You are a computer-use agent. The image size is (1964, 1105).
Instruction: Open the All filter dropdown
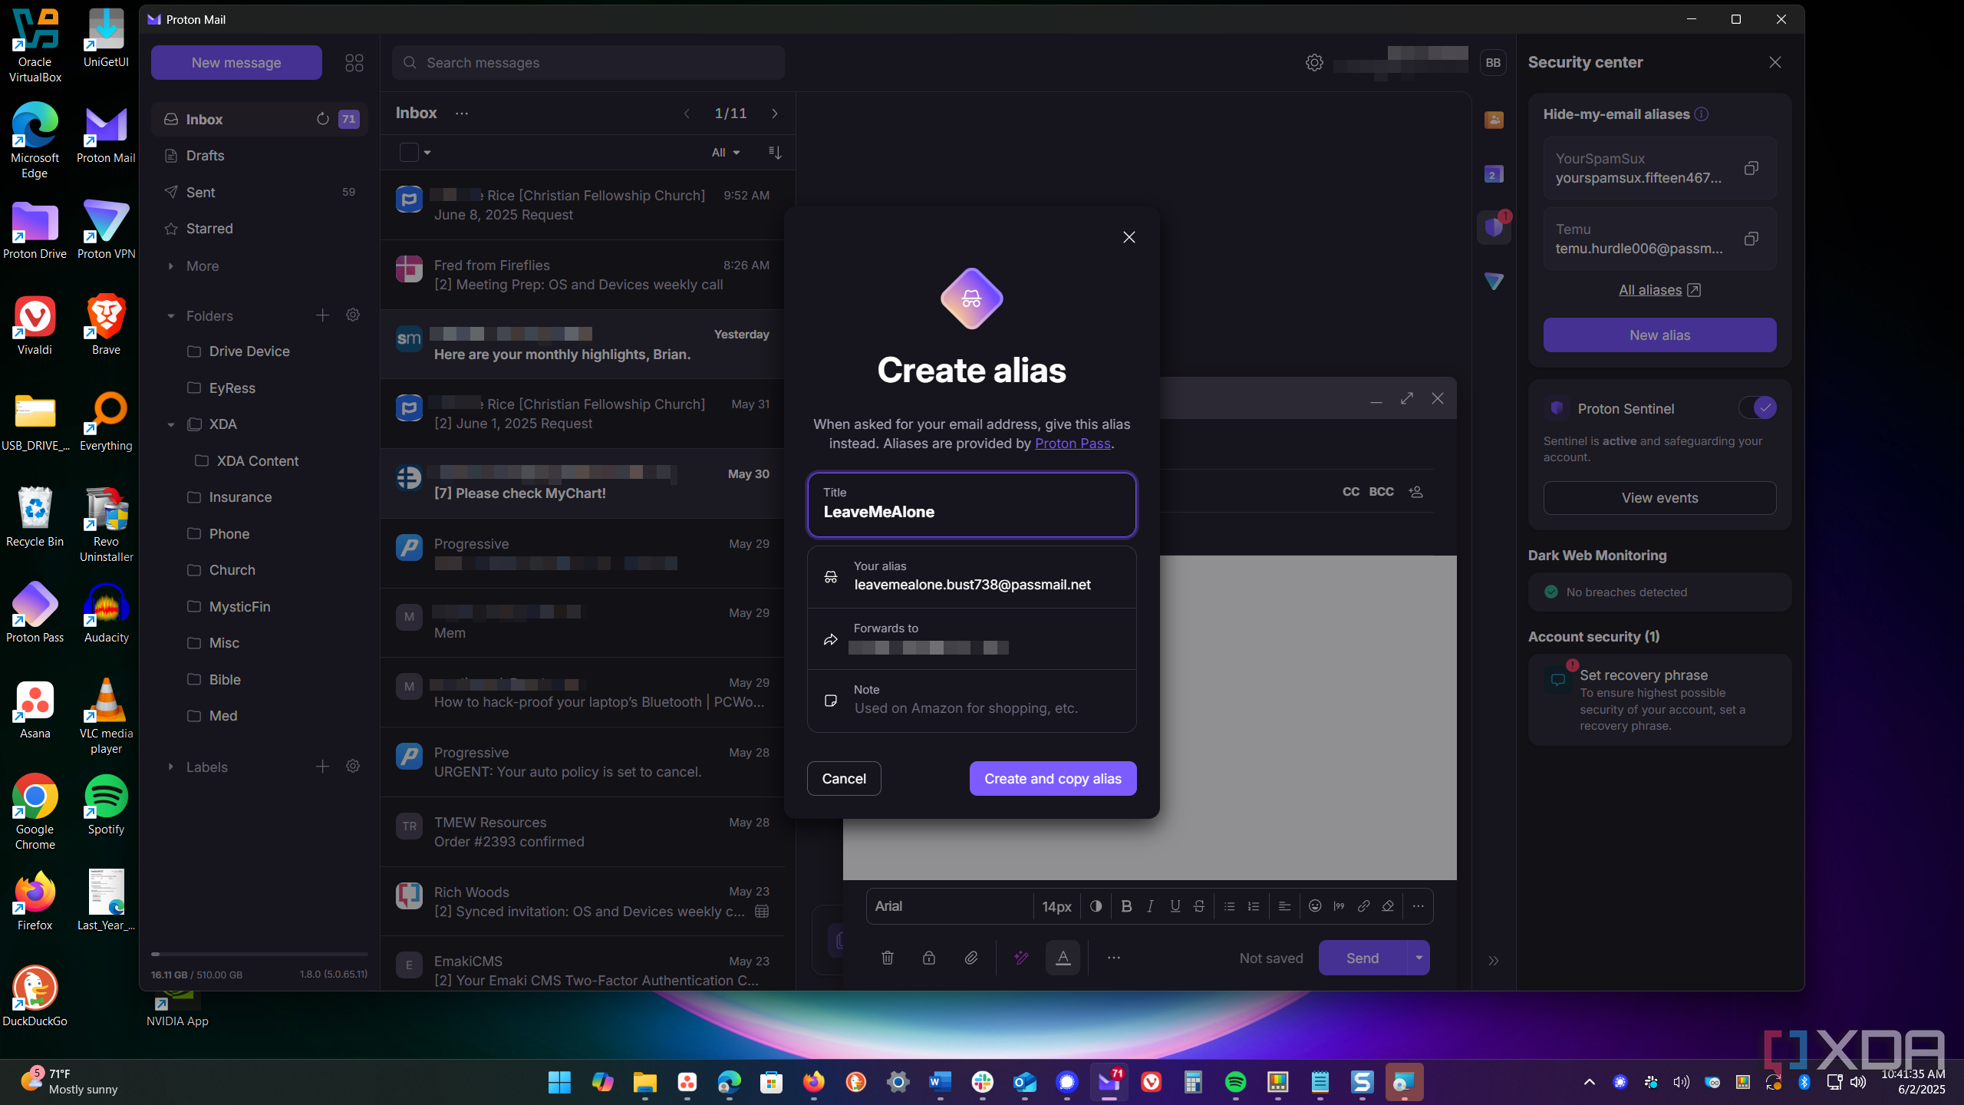pos(725,153)
